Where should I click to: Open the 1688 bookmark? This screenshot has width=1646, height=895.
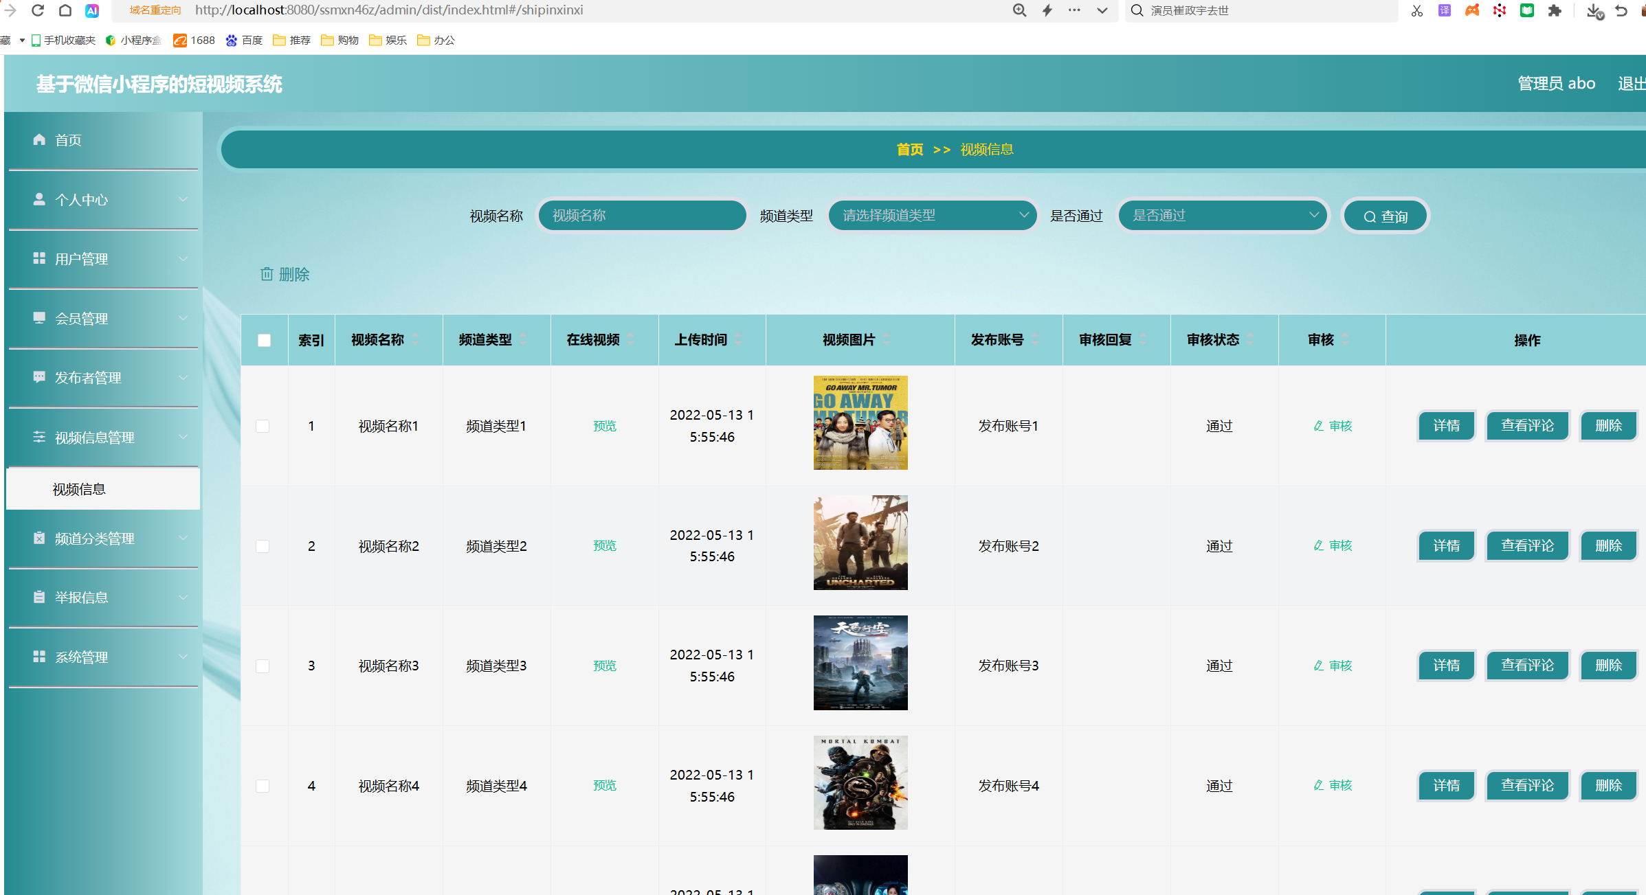194,41
